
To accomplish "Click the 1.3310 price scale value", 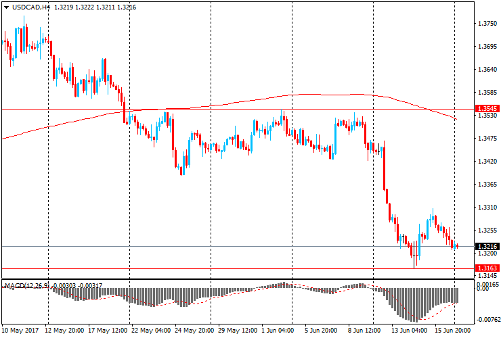I will (x=487, y=208).
